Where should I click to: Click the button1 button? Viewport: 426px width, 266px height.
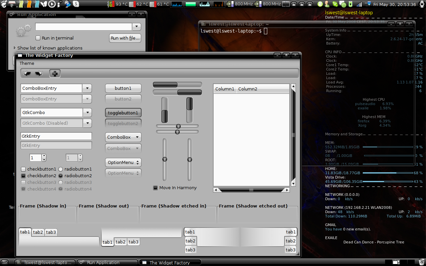coord(123,88)
